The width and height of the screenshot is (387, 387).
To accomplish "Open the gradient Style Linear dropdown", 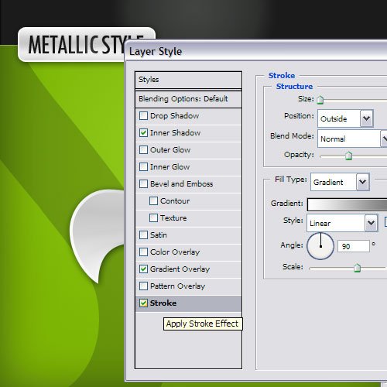I will point(342,223).
